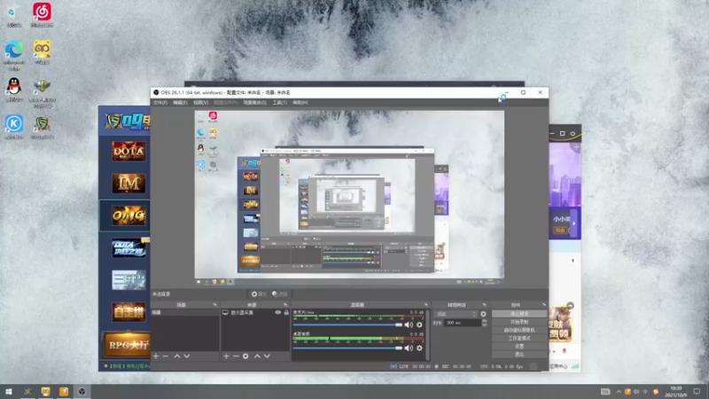709x399 pixels.
Task: Remove the selected scene with the minus icon
Action: [166, 356]
